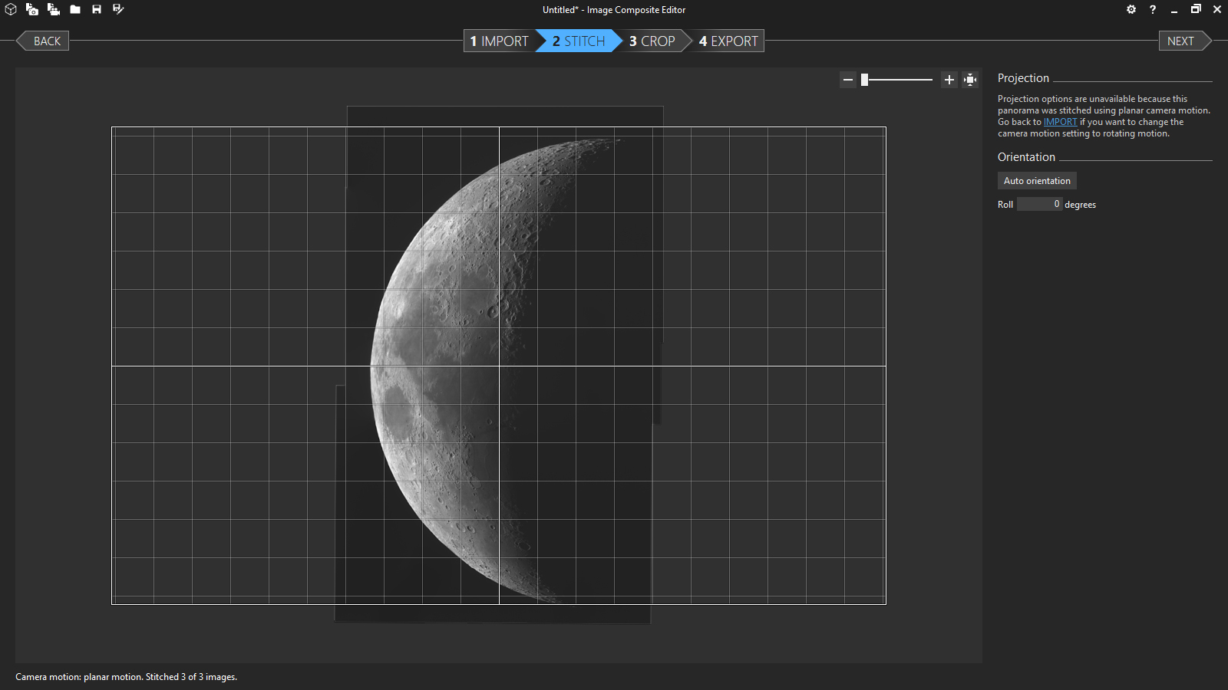Select the 2 STITCH step
This screenshot has width=1228, height=690.
click(579, 41)
